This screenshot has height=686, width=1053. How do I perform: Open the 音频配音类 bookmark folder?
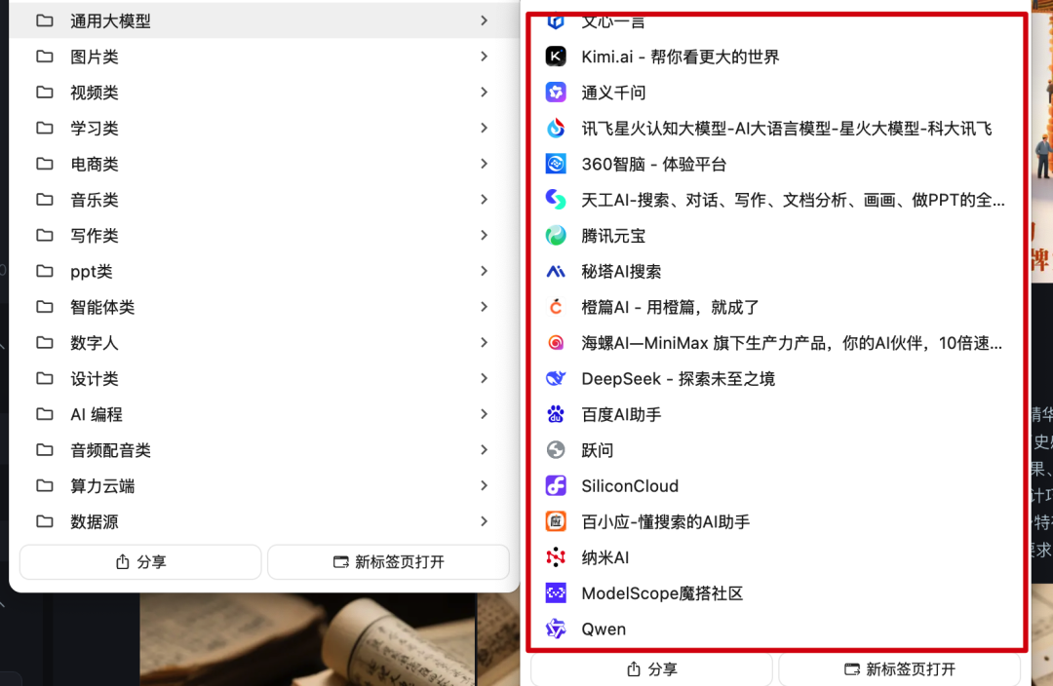(x=264, y=450)
